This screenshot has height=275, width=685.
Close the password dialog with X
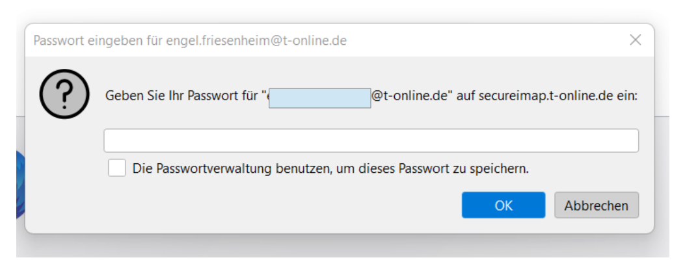pos(635,40)
